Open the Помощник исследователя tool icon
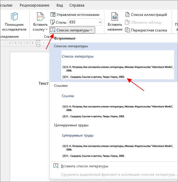 click(x=14, y=16)
